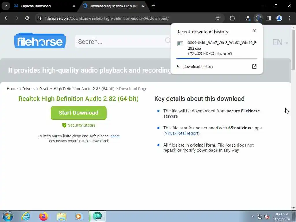296x222 pixels.
Task: Toggle the Downloads progress toolbar icon
Action: [x=258, y=18]
